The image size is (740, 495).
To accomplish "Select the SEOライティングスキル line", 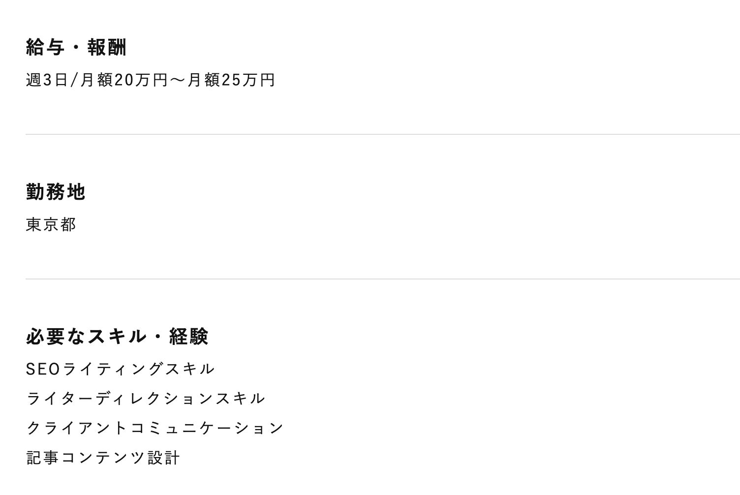I will click(121, 369).
